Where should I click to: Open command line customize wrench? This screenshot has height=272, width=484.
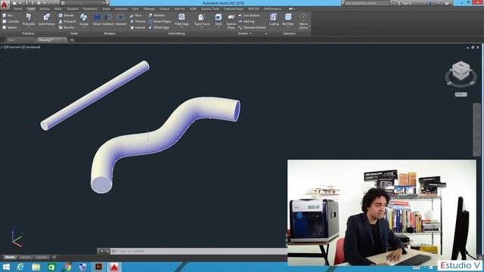[x=107, y=251]
